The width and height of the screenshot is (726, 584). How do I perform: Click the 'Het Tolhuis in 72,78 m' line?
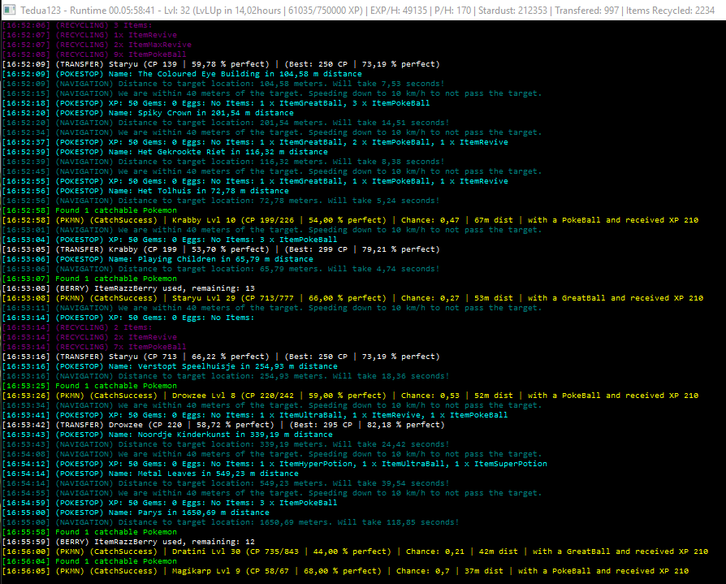point(145,191)
